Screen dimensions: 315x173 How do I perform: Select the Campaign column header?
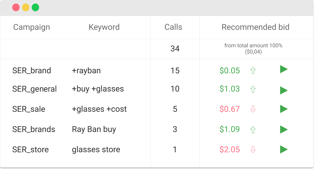tap(31, 27)
